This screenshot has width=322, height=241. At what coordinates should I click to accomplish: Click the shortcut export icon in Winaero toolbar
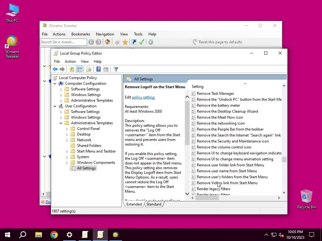[134, 42]
